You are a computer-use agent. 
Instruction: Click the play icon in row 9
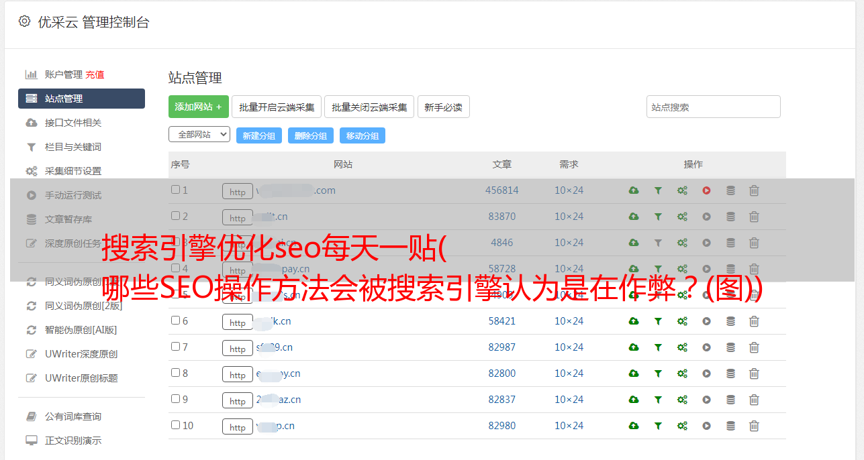[706, 400]
